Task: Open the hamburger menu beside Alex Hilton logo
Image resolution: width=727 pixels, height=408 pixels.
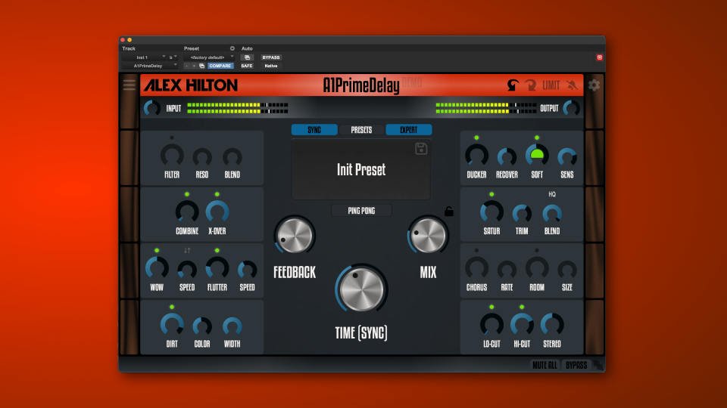Action: click(129, 85)
